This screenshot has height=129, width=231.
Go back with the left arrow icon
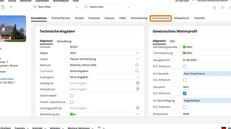click(x=12, y=7)
